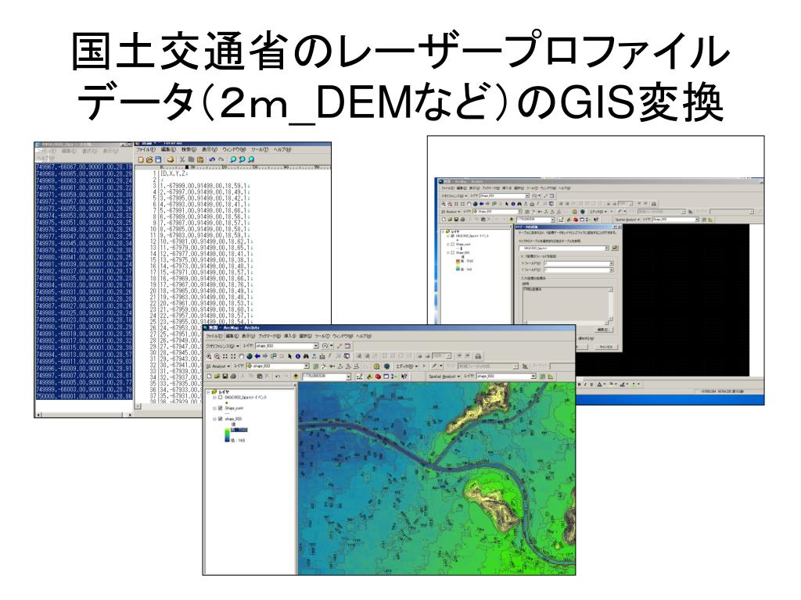This screenshot has width=801, height=600.
Task: Open ブックマーク menu in front ArcMap window
Action: pyautogui.click(x=269, y=336)
